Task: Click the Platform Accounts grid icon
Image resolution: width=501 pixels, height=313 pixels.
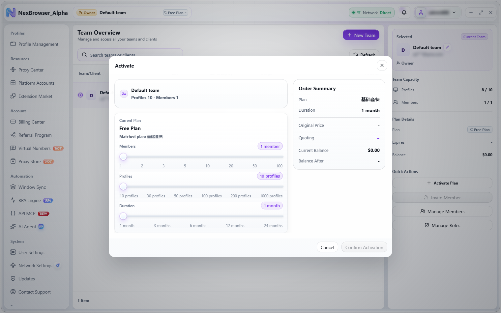Action: 13,83
